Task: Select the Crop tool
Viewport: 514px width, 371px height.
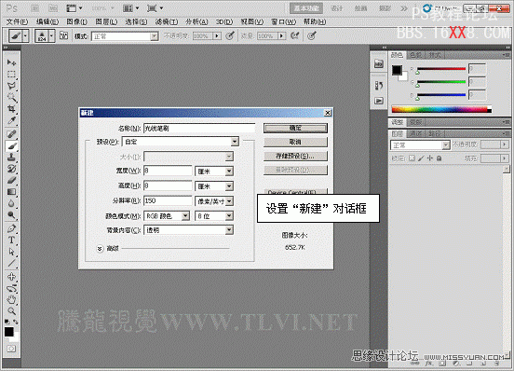Action: tap(11, 109)
